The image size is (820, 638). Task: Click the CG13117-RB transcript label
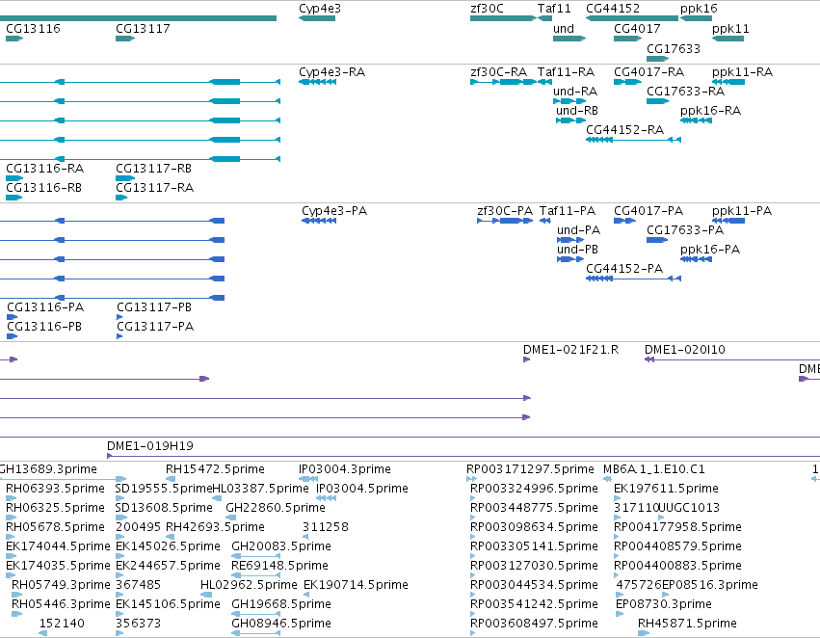153,169
